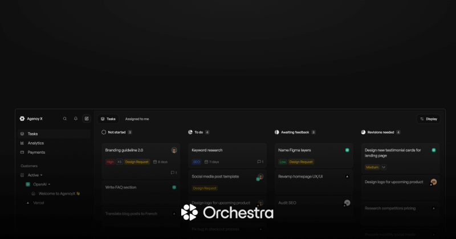Screen dimensions: 456x239
Task: Click avatar on Social media post template card
Action: (x=260, y=177)
